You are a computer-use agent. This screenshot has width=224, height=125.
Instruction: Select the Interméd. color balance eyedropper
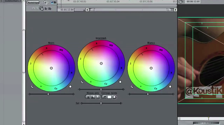(82, 82)
